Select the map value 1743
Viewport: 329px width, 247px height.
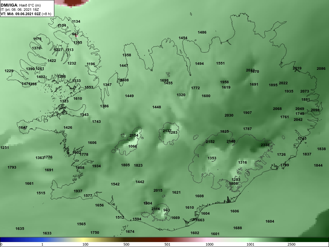click(96, 122)
